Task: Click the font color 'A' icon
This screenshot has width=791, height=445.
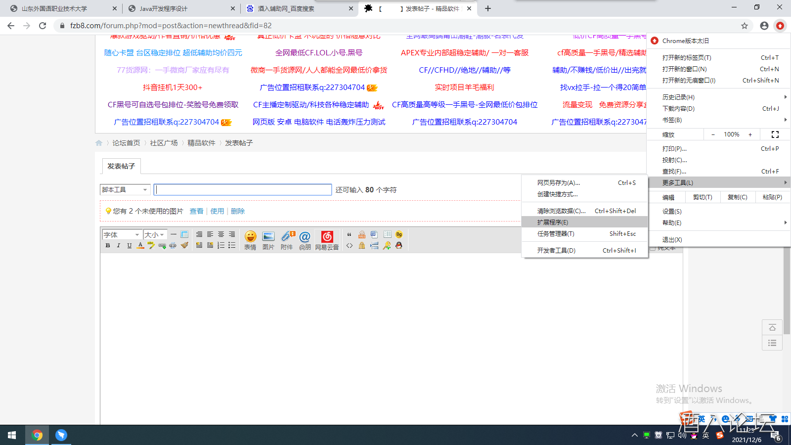Action: point(140,246)
